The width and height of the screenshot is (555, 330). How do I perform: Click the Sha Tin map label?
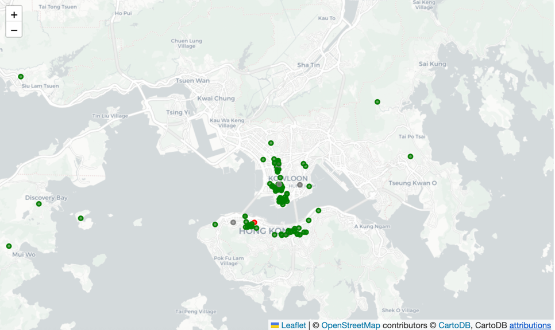(309, 65)
